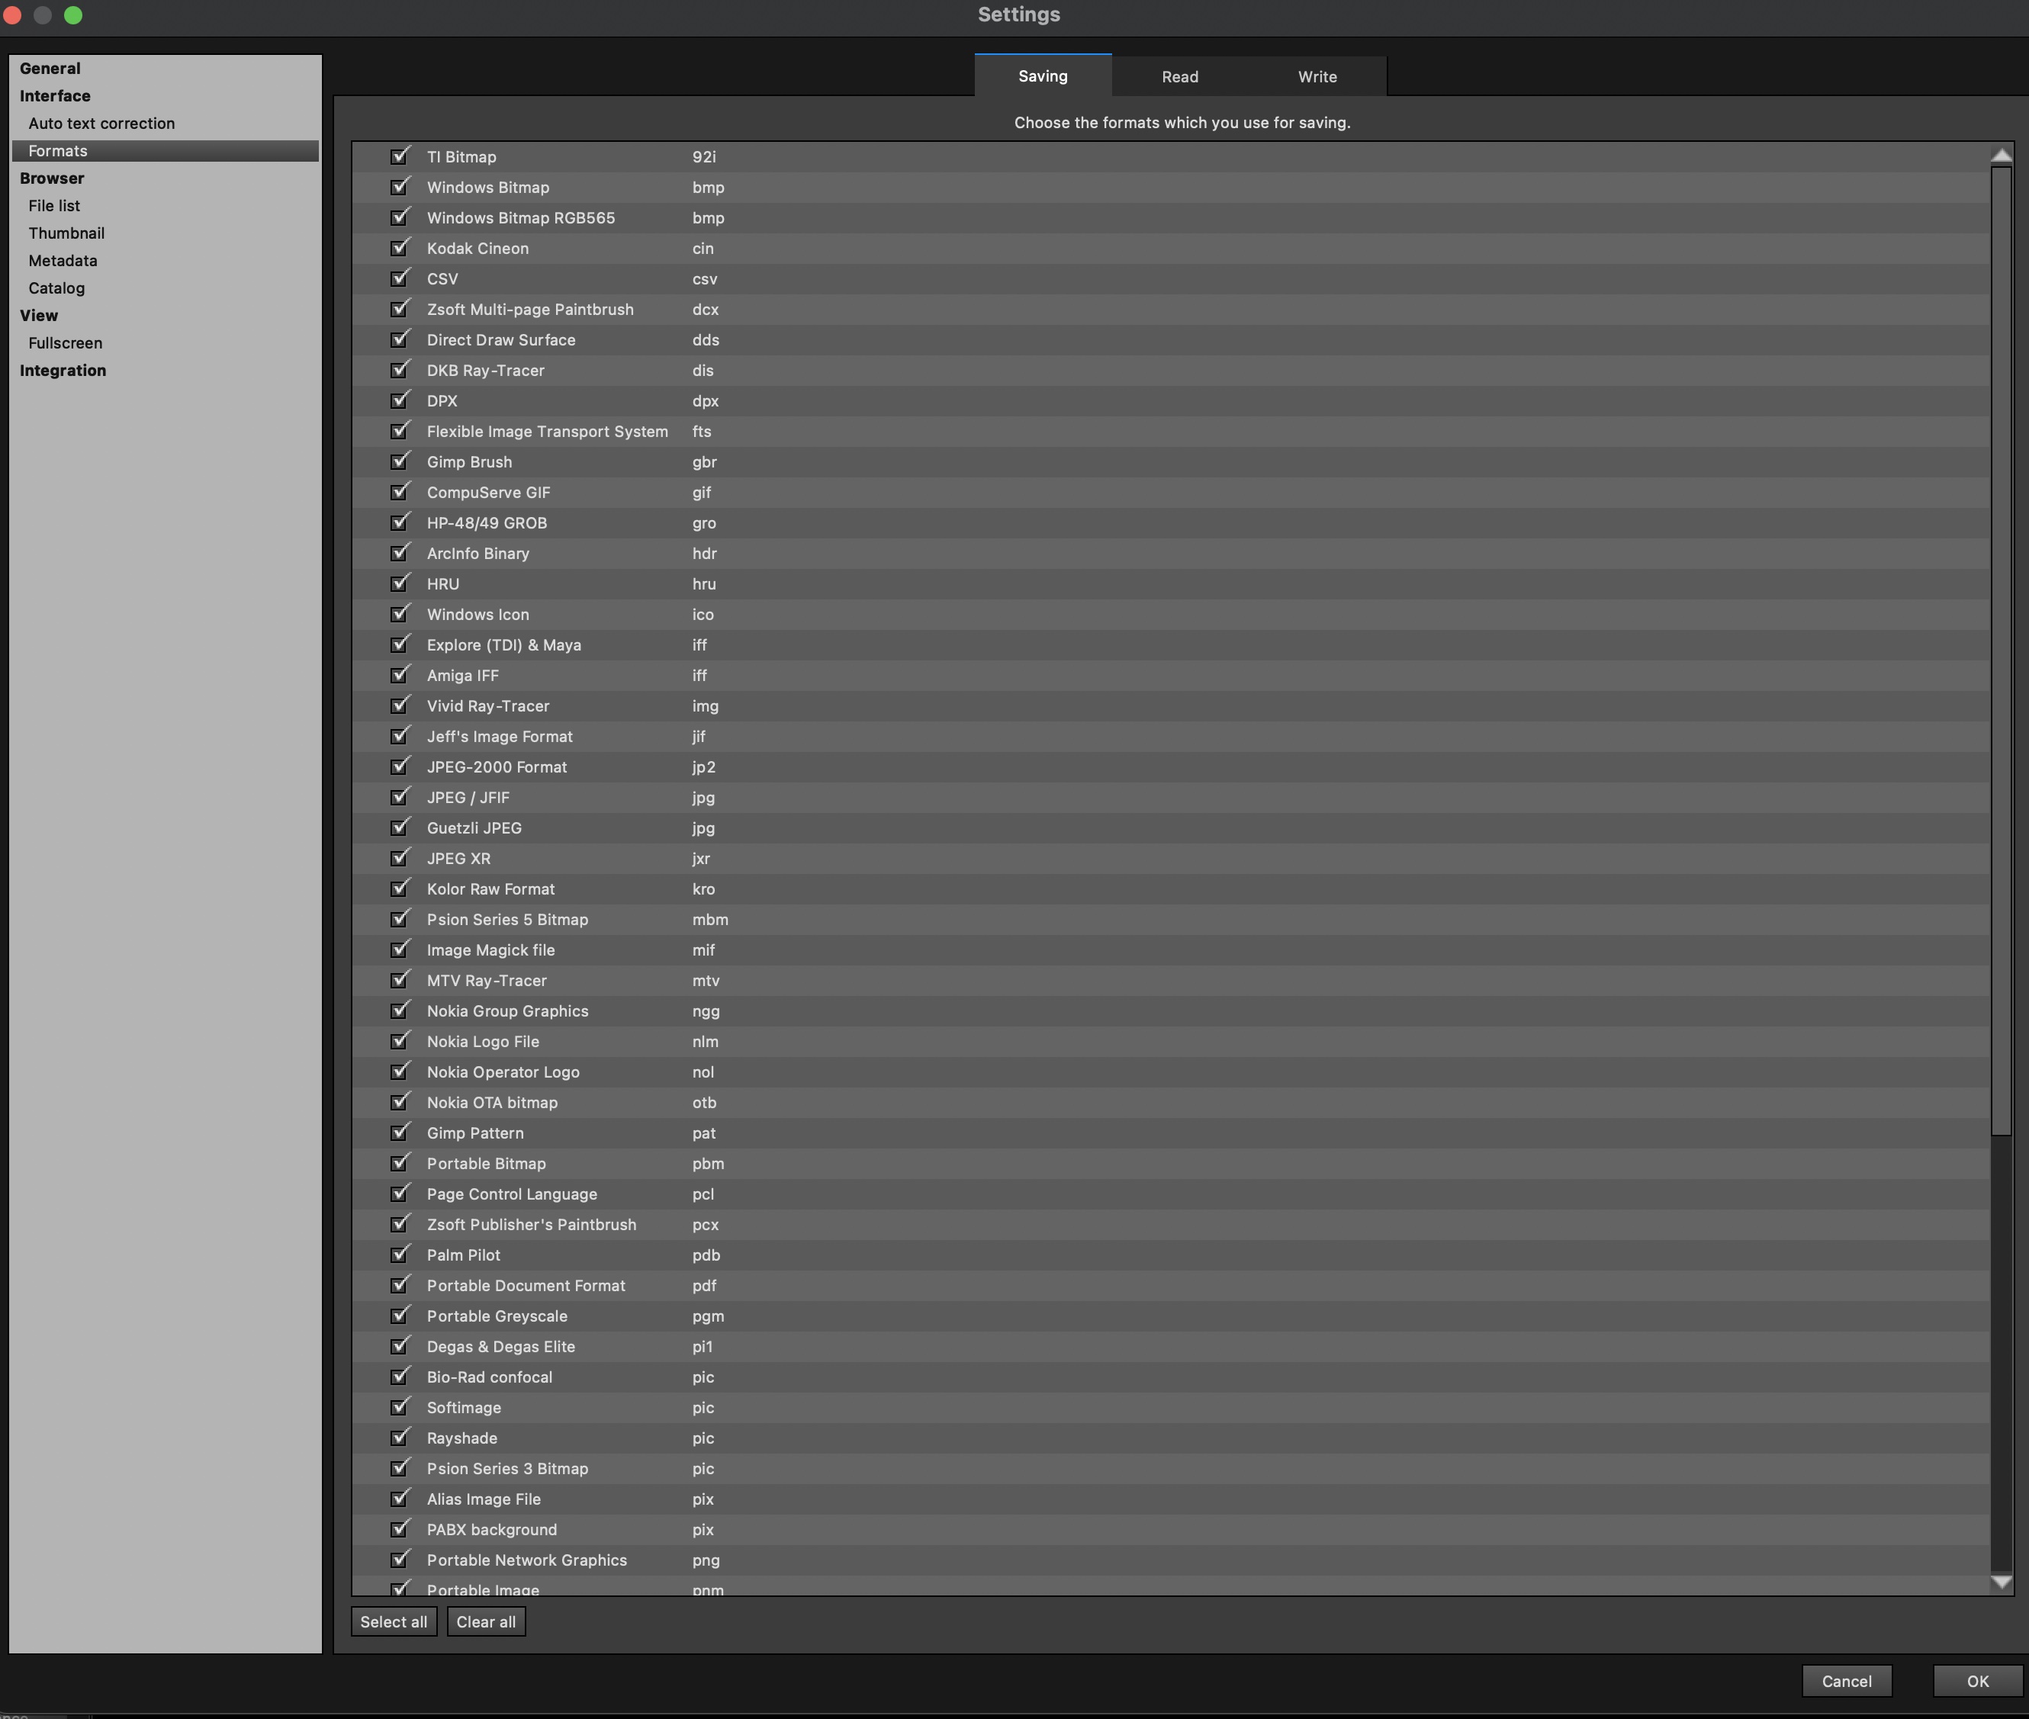Screen dimensions: 2029x1719
Task: Click the Select all button
Action: 393,1621
